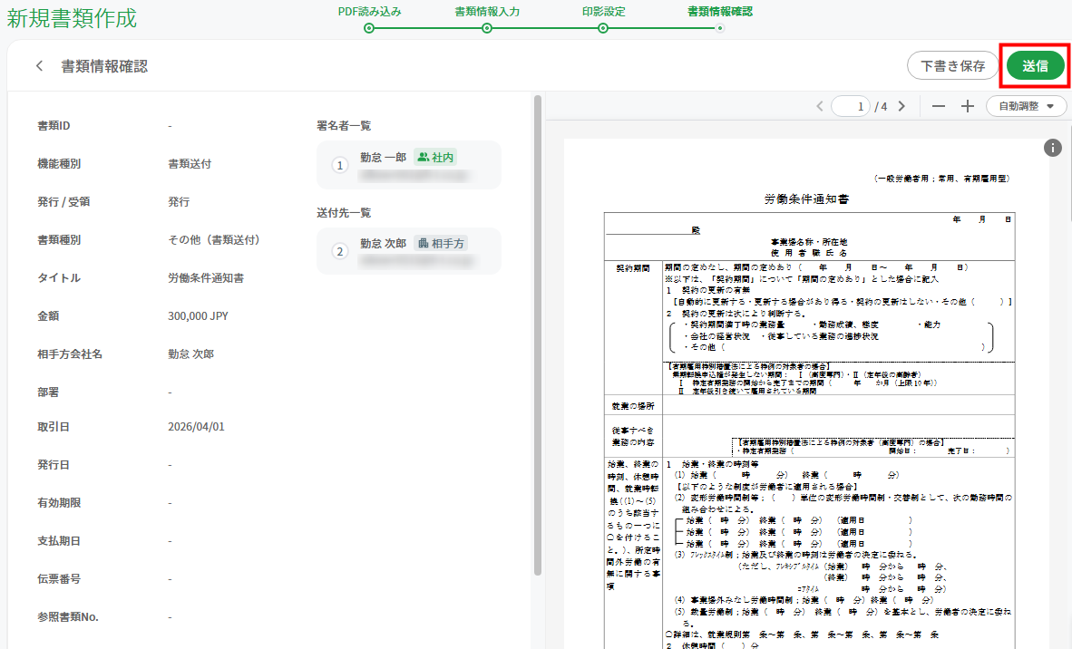Click その他（書類送付） document type value
The width and height of the screenshot is (1072, 649).
click(x=214, y=240)
